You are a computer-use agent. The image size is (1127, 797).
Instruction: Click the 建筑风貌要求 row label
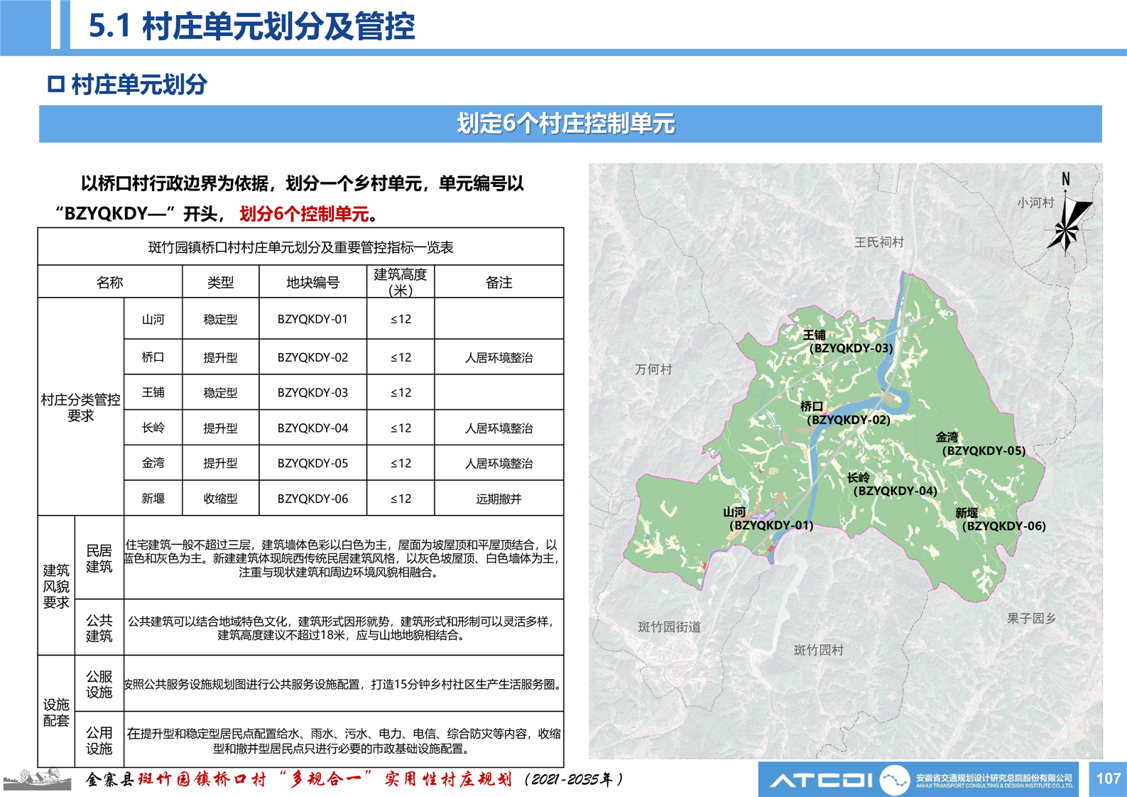pyautogui.click(x=56, y=586)
